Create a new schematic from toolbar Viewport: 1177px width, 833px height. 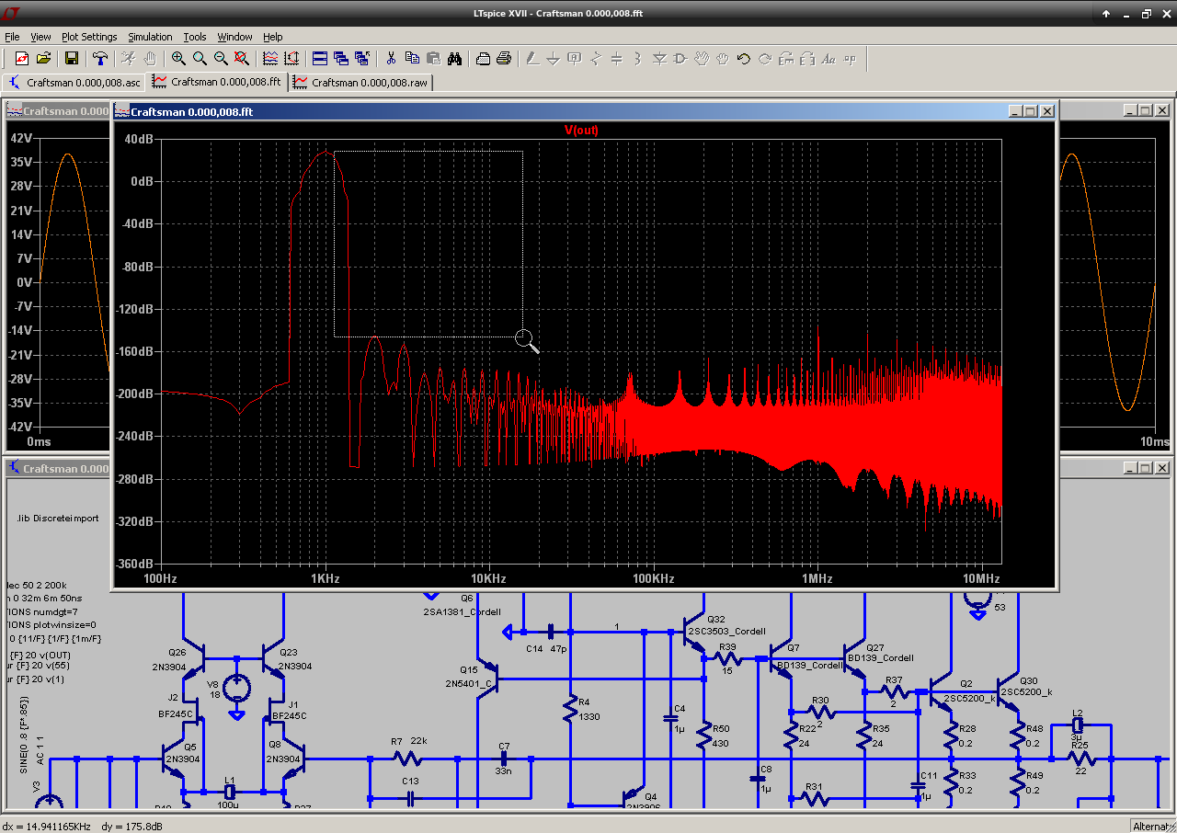(22, 59)
